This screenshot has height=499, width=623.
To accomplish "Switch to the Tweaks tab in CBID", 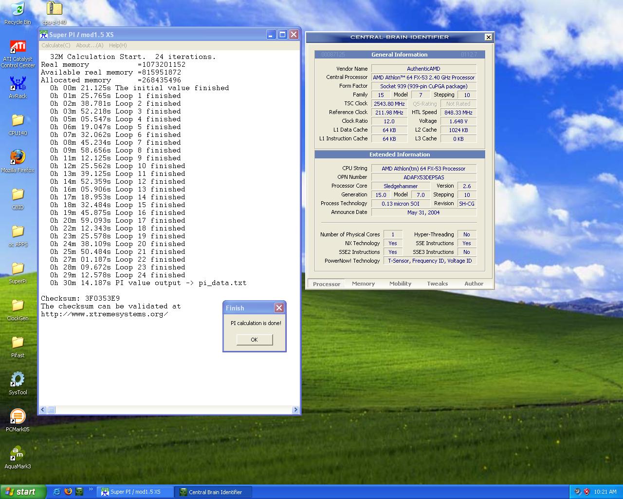I will click(438, 284).
